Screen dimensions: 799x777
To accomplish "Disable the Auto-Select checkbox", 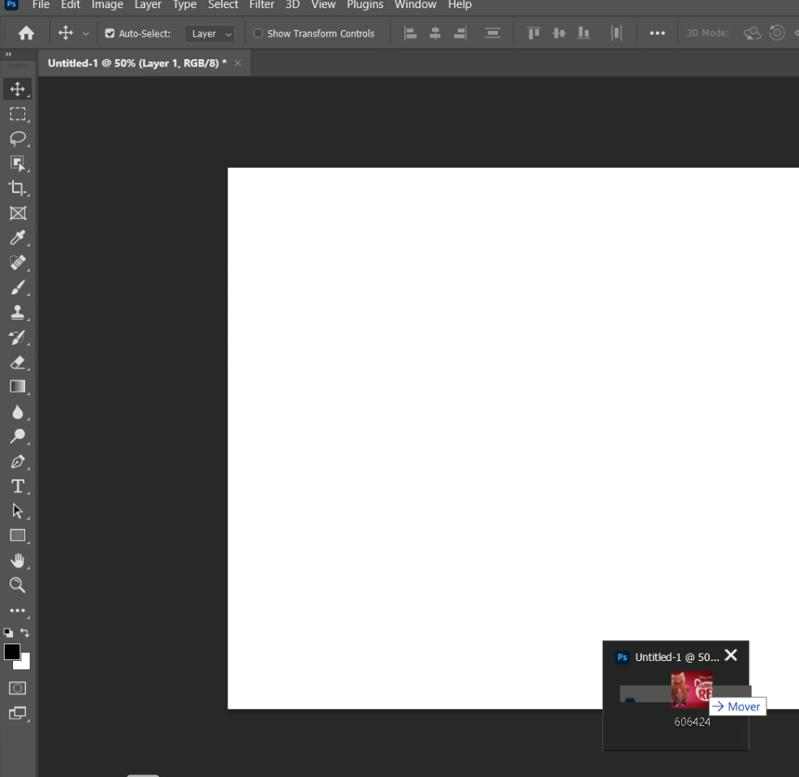I will pos(110,33).
